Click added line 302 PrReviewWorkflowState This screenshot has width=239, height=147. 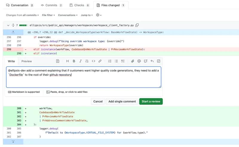point(56,116)
